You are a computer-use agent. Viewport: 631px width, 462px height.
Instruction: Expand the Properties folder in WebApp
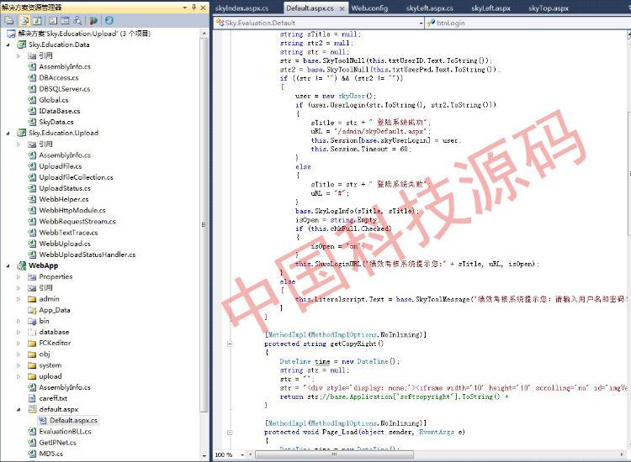point(19,277)
